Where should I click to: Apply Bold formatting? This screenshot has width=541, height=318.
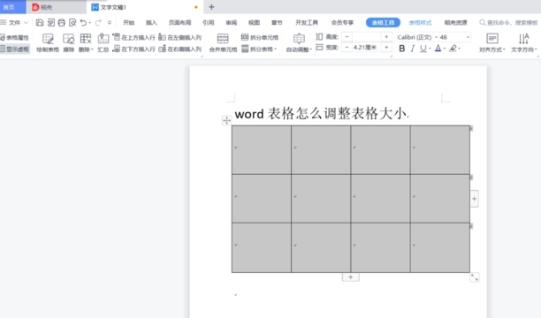[401, 49]
